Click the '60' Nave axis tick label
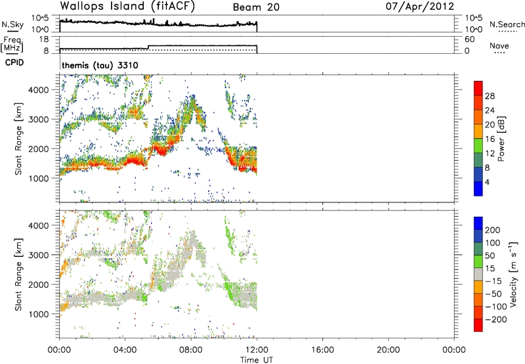The height and width of the screenshot is (364, 525). [469, 39]
